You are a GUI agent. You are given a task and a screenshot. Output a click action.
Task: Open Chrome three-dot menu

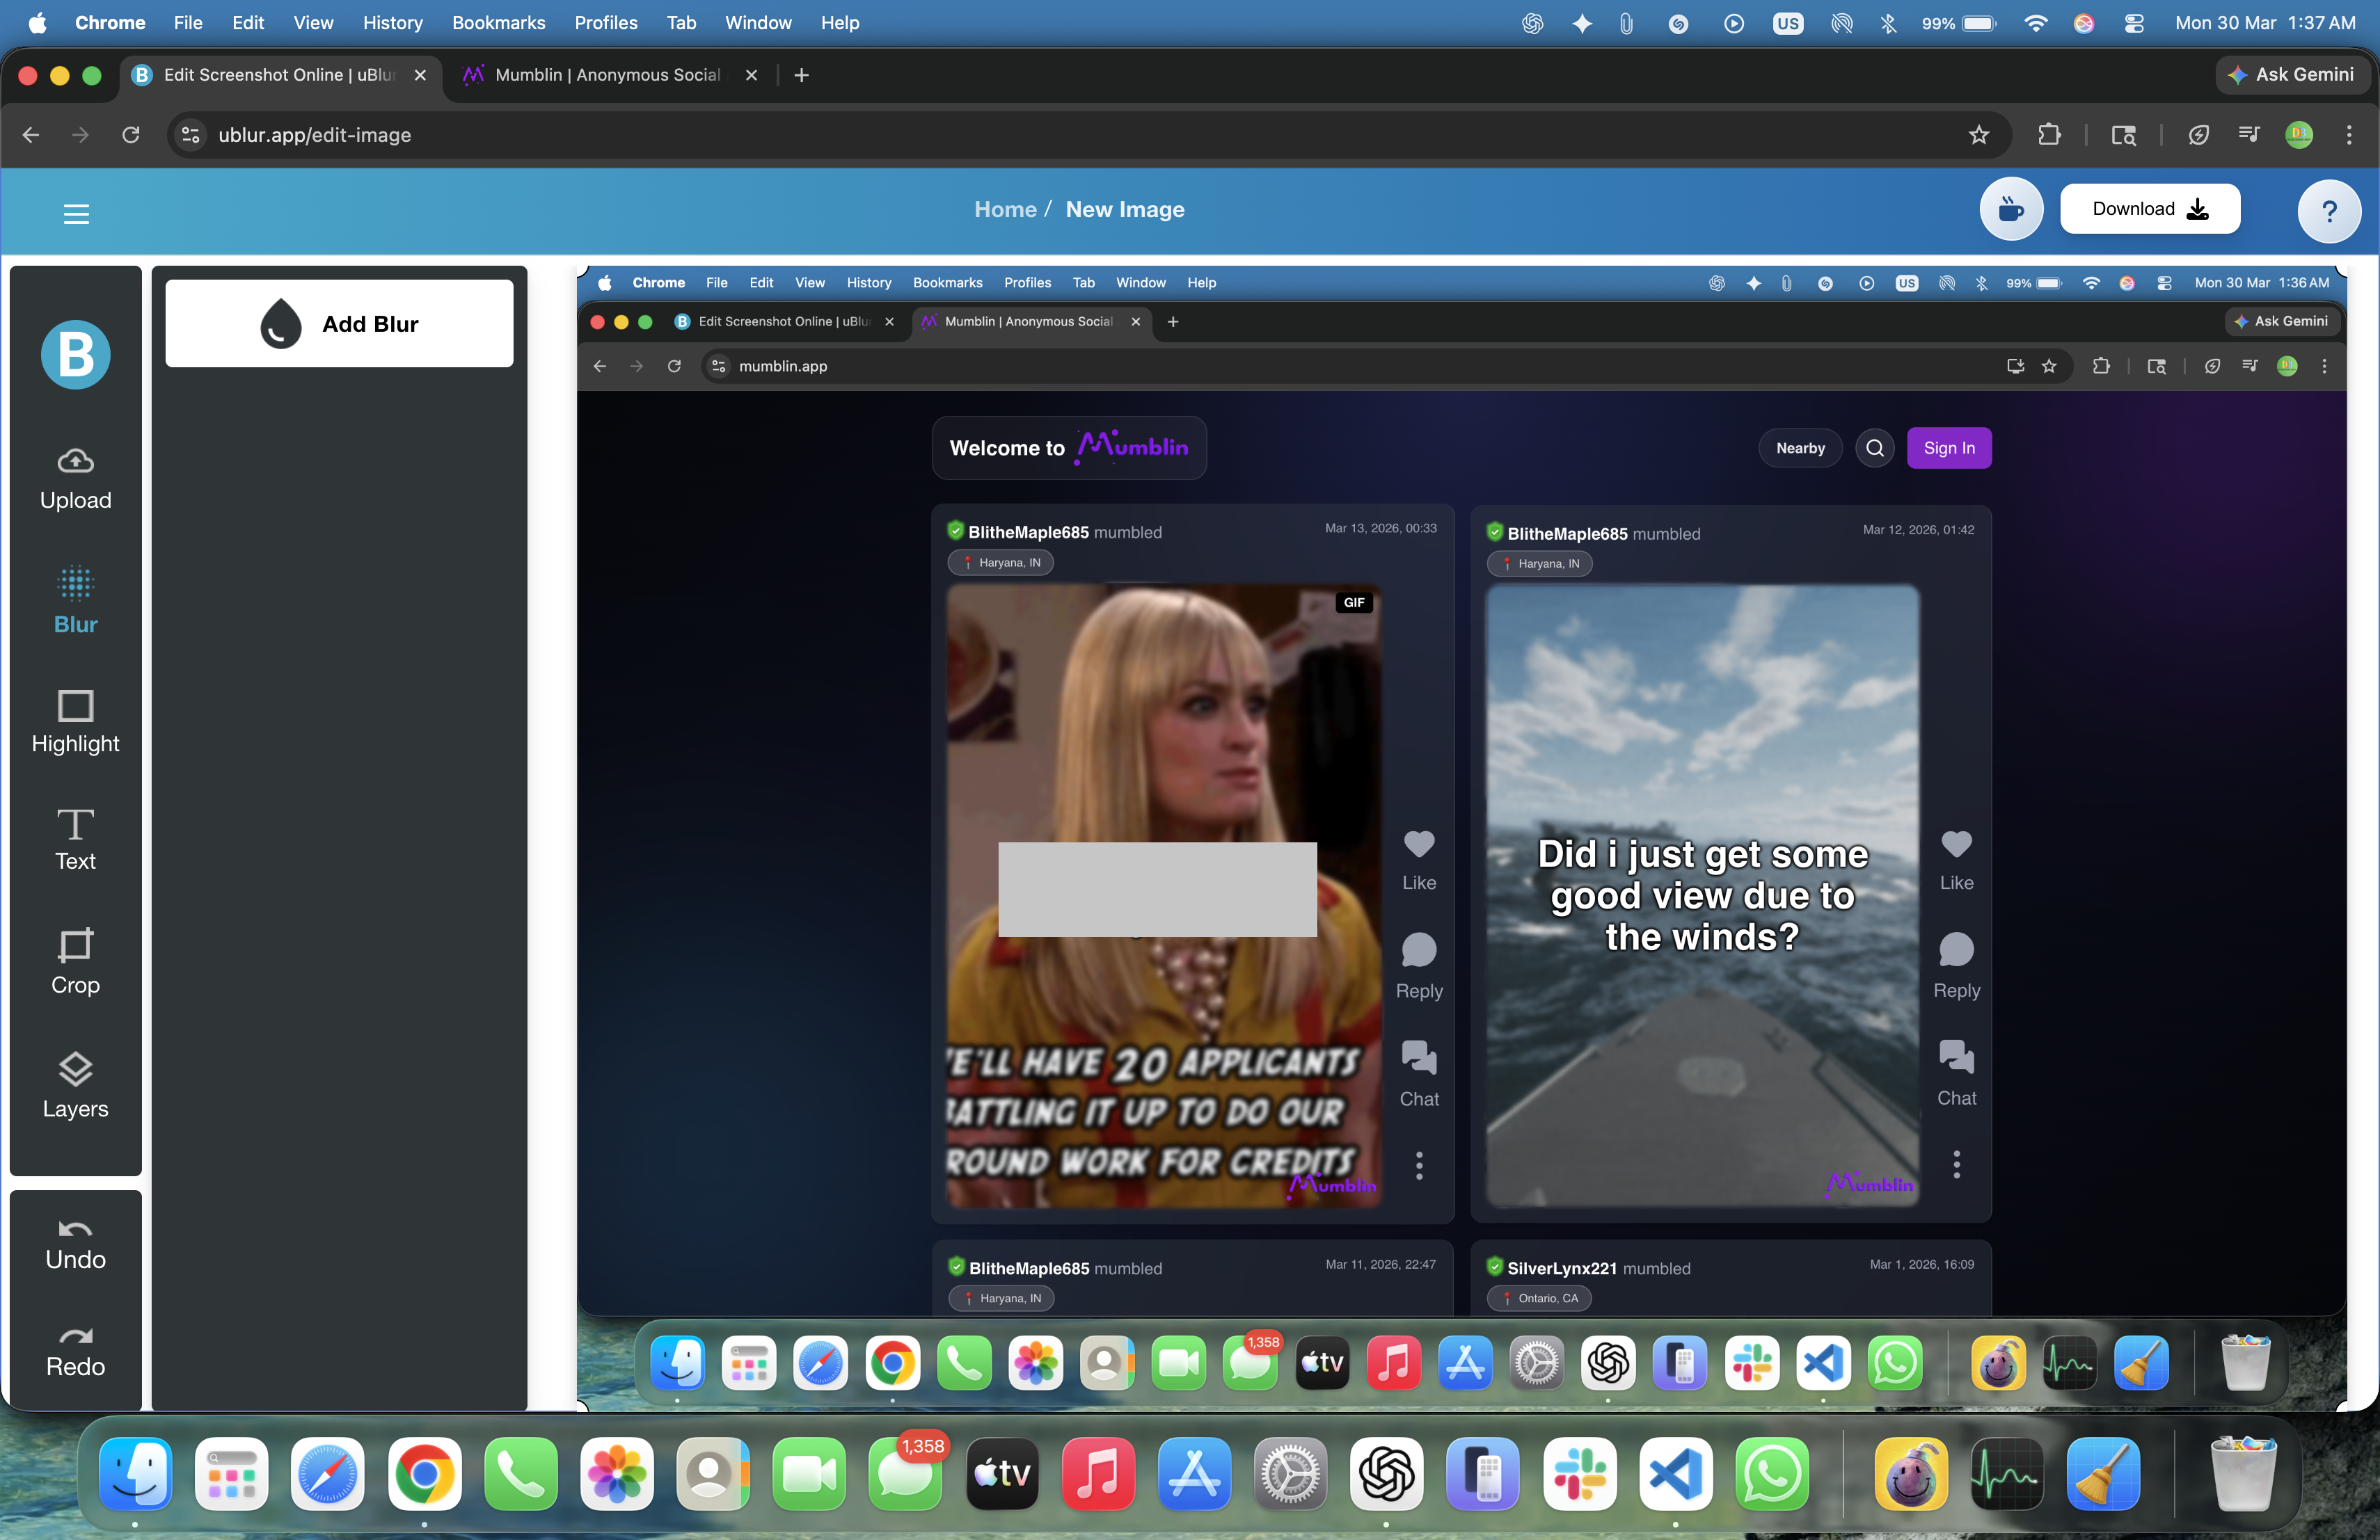click(2349, 135)
